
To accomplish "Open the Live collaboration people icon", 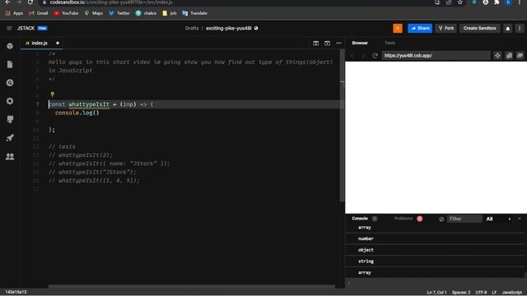I will 10,156.
